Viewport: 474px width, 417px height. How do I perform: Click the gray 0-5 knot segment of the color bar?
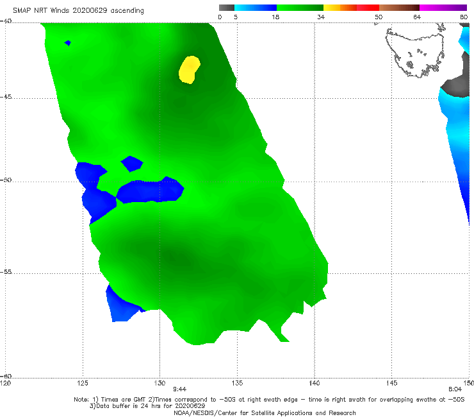click(226, 8)
